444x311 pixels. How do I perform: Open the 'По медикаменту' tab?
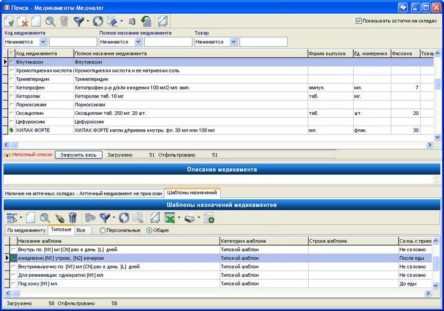(26, 230)
